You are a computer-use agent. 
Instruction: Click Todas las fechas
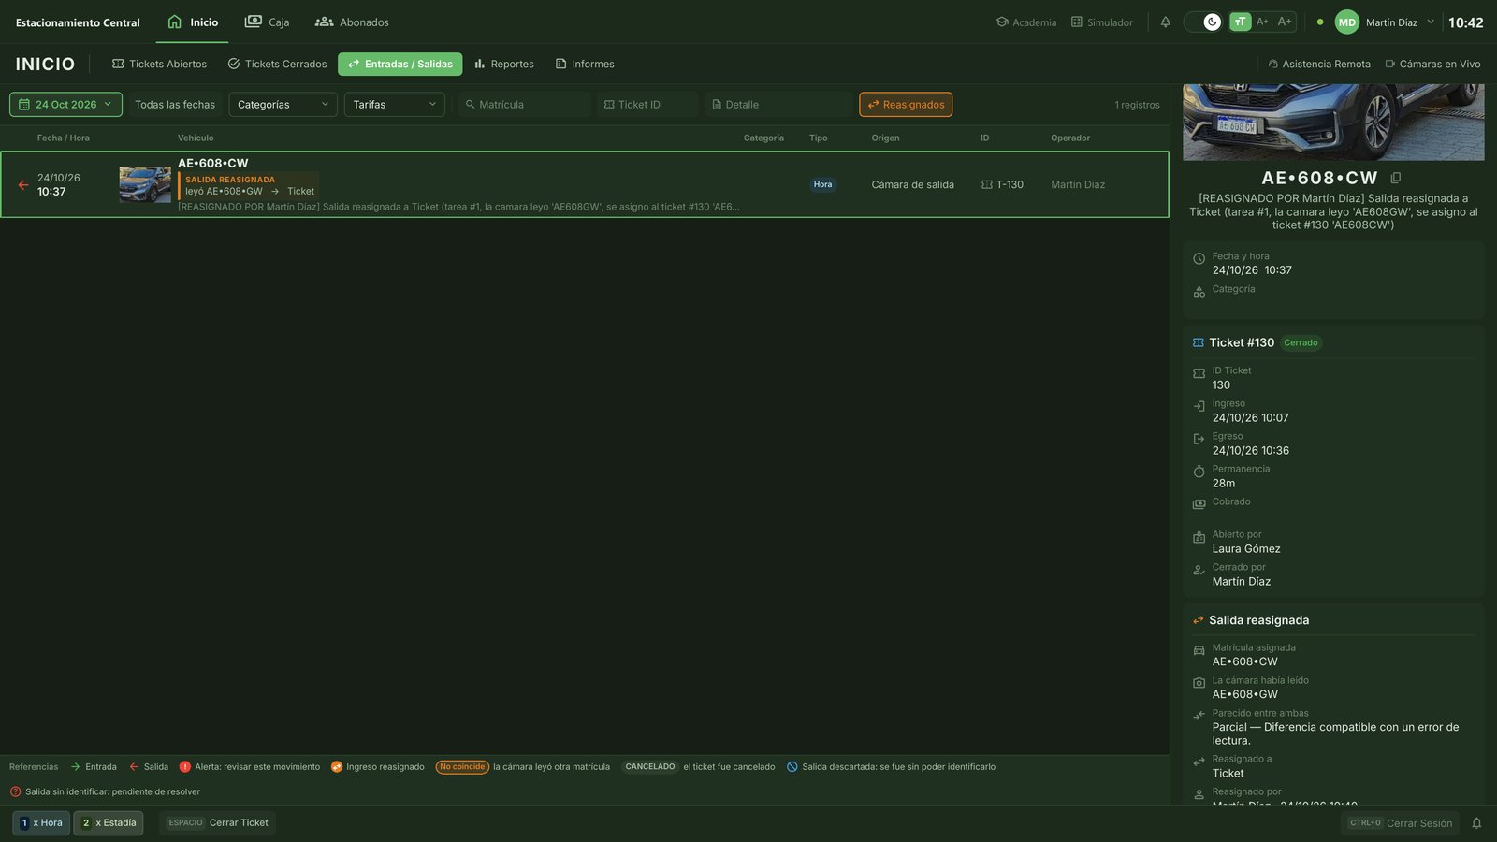[175, 105]
